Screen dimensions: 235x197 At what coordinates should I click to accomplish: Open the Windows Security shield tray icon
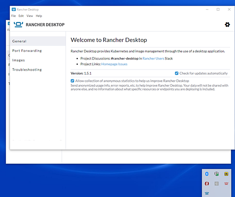tap(217, 174)
